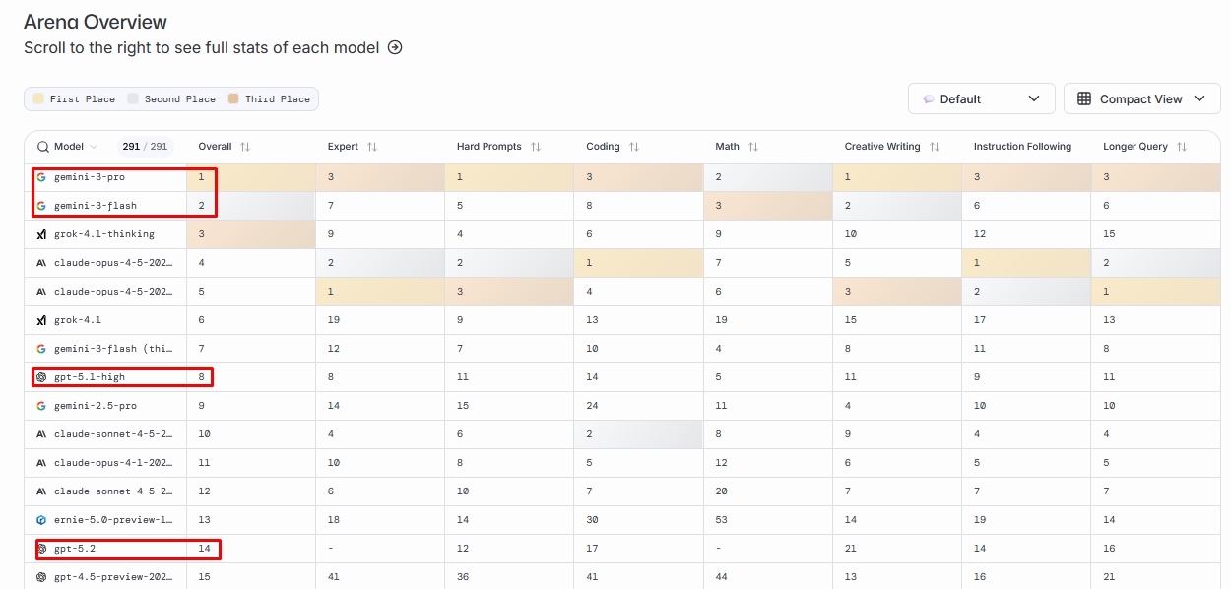The height and width of the screenshot is (589, 1231).
Task: Click the First Place legend chip
Action: [73, 98]
